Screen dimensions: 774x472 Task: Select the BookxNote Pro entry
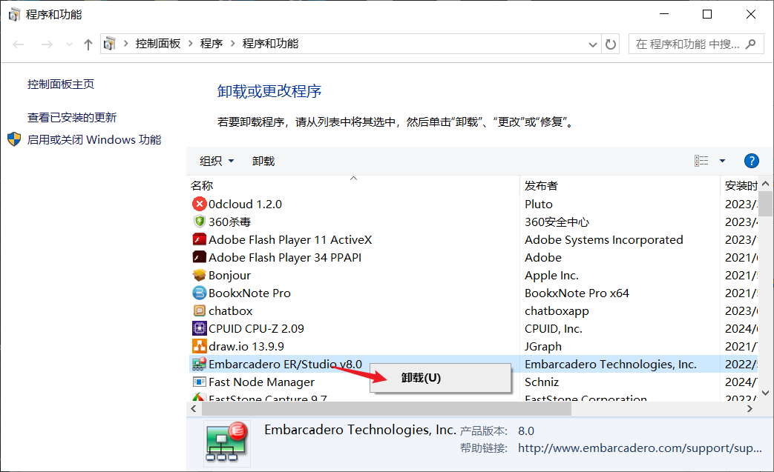click(x=249, y=293)
